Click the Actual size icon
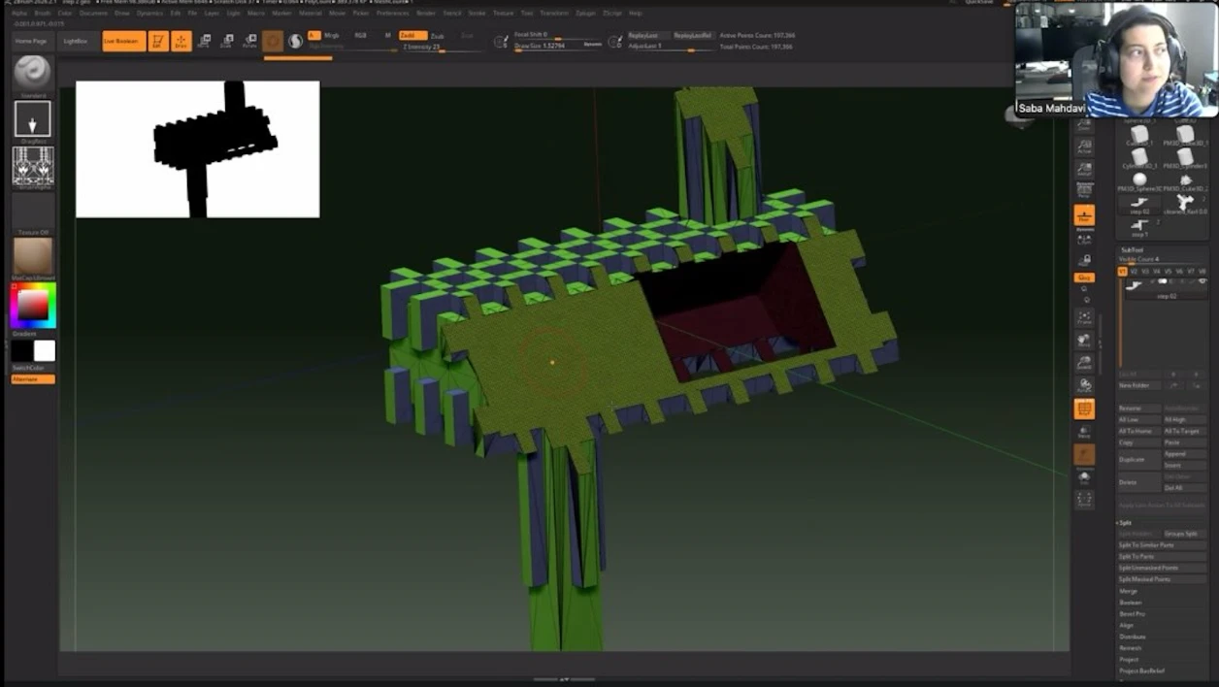The image size is (1219, 687). [x=1084, y=147]
